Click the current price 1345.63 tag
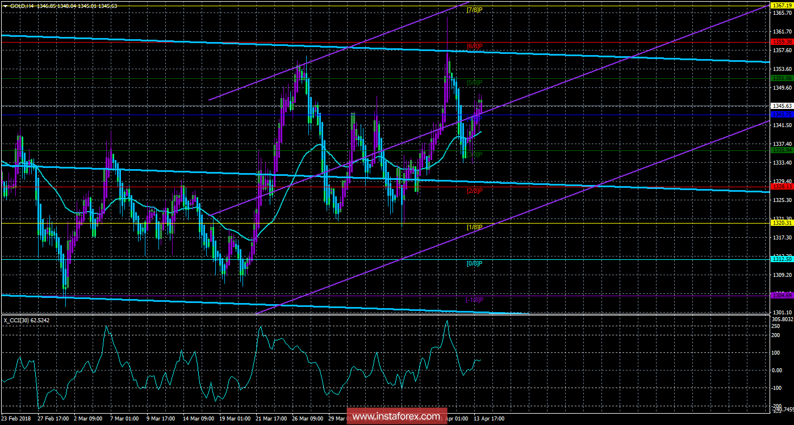 tap(782, 106)
